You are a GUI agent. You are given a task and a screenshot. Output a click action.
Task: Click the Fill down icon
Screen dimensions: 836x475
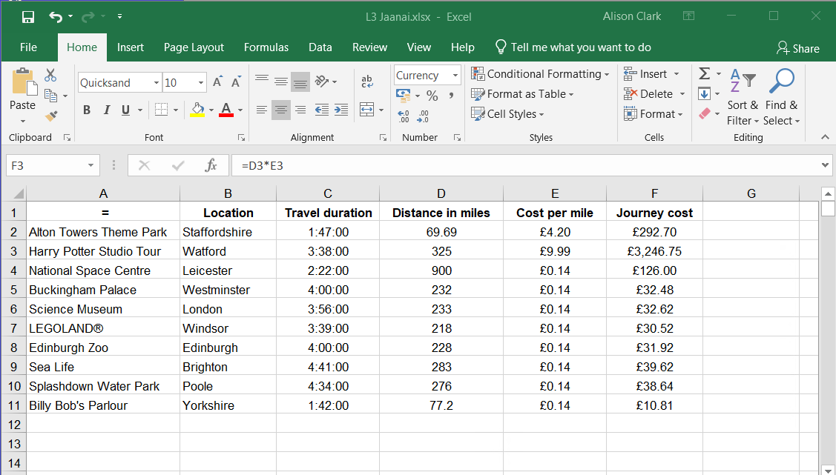pos(704,94)
